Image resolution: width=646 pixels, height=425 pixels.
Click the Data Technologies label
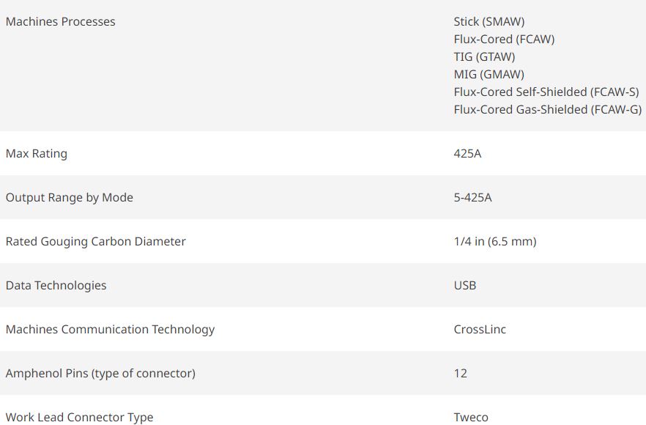(x=56, y=286)
